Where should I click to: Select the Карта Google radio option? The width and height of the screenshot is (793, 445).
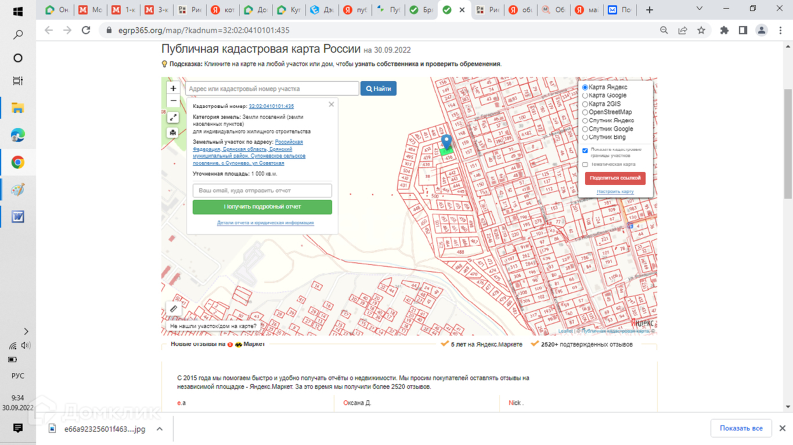(x=585, y=96)
